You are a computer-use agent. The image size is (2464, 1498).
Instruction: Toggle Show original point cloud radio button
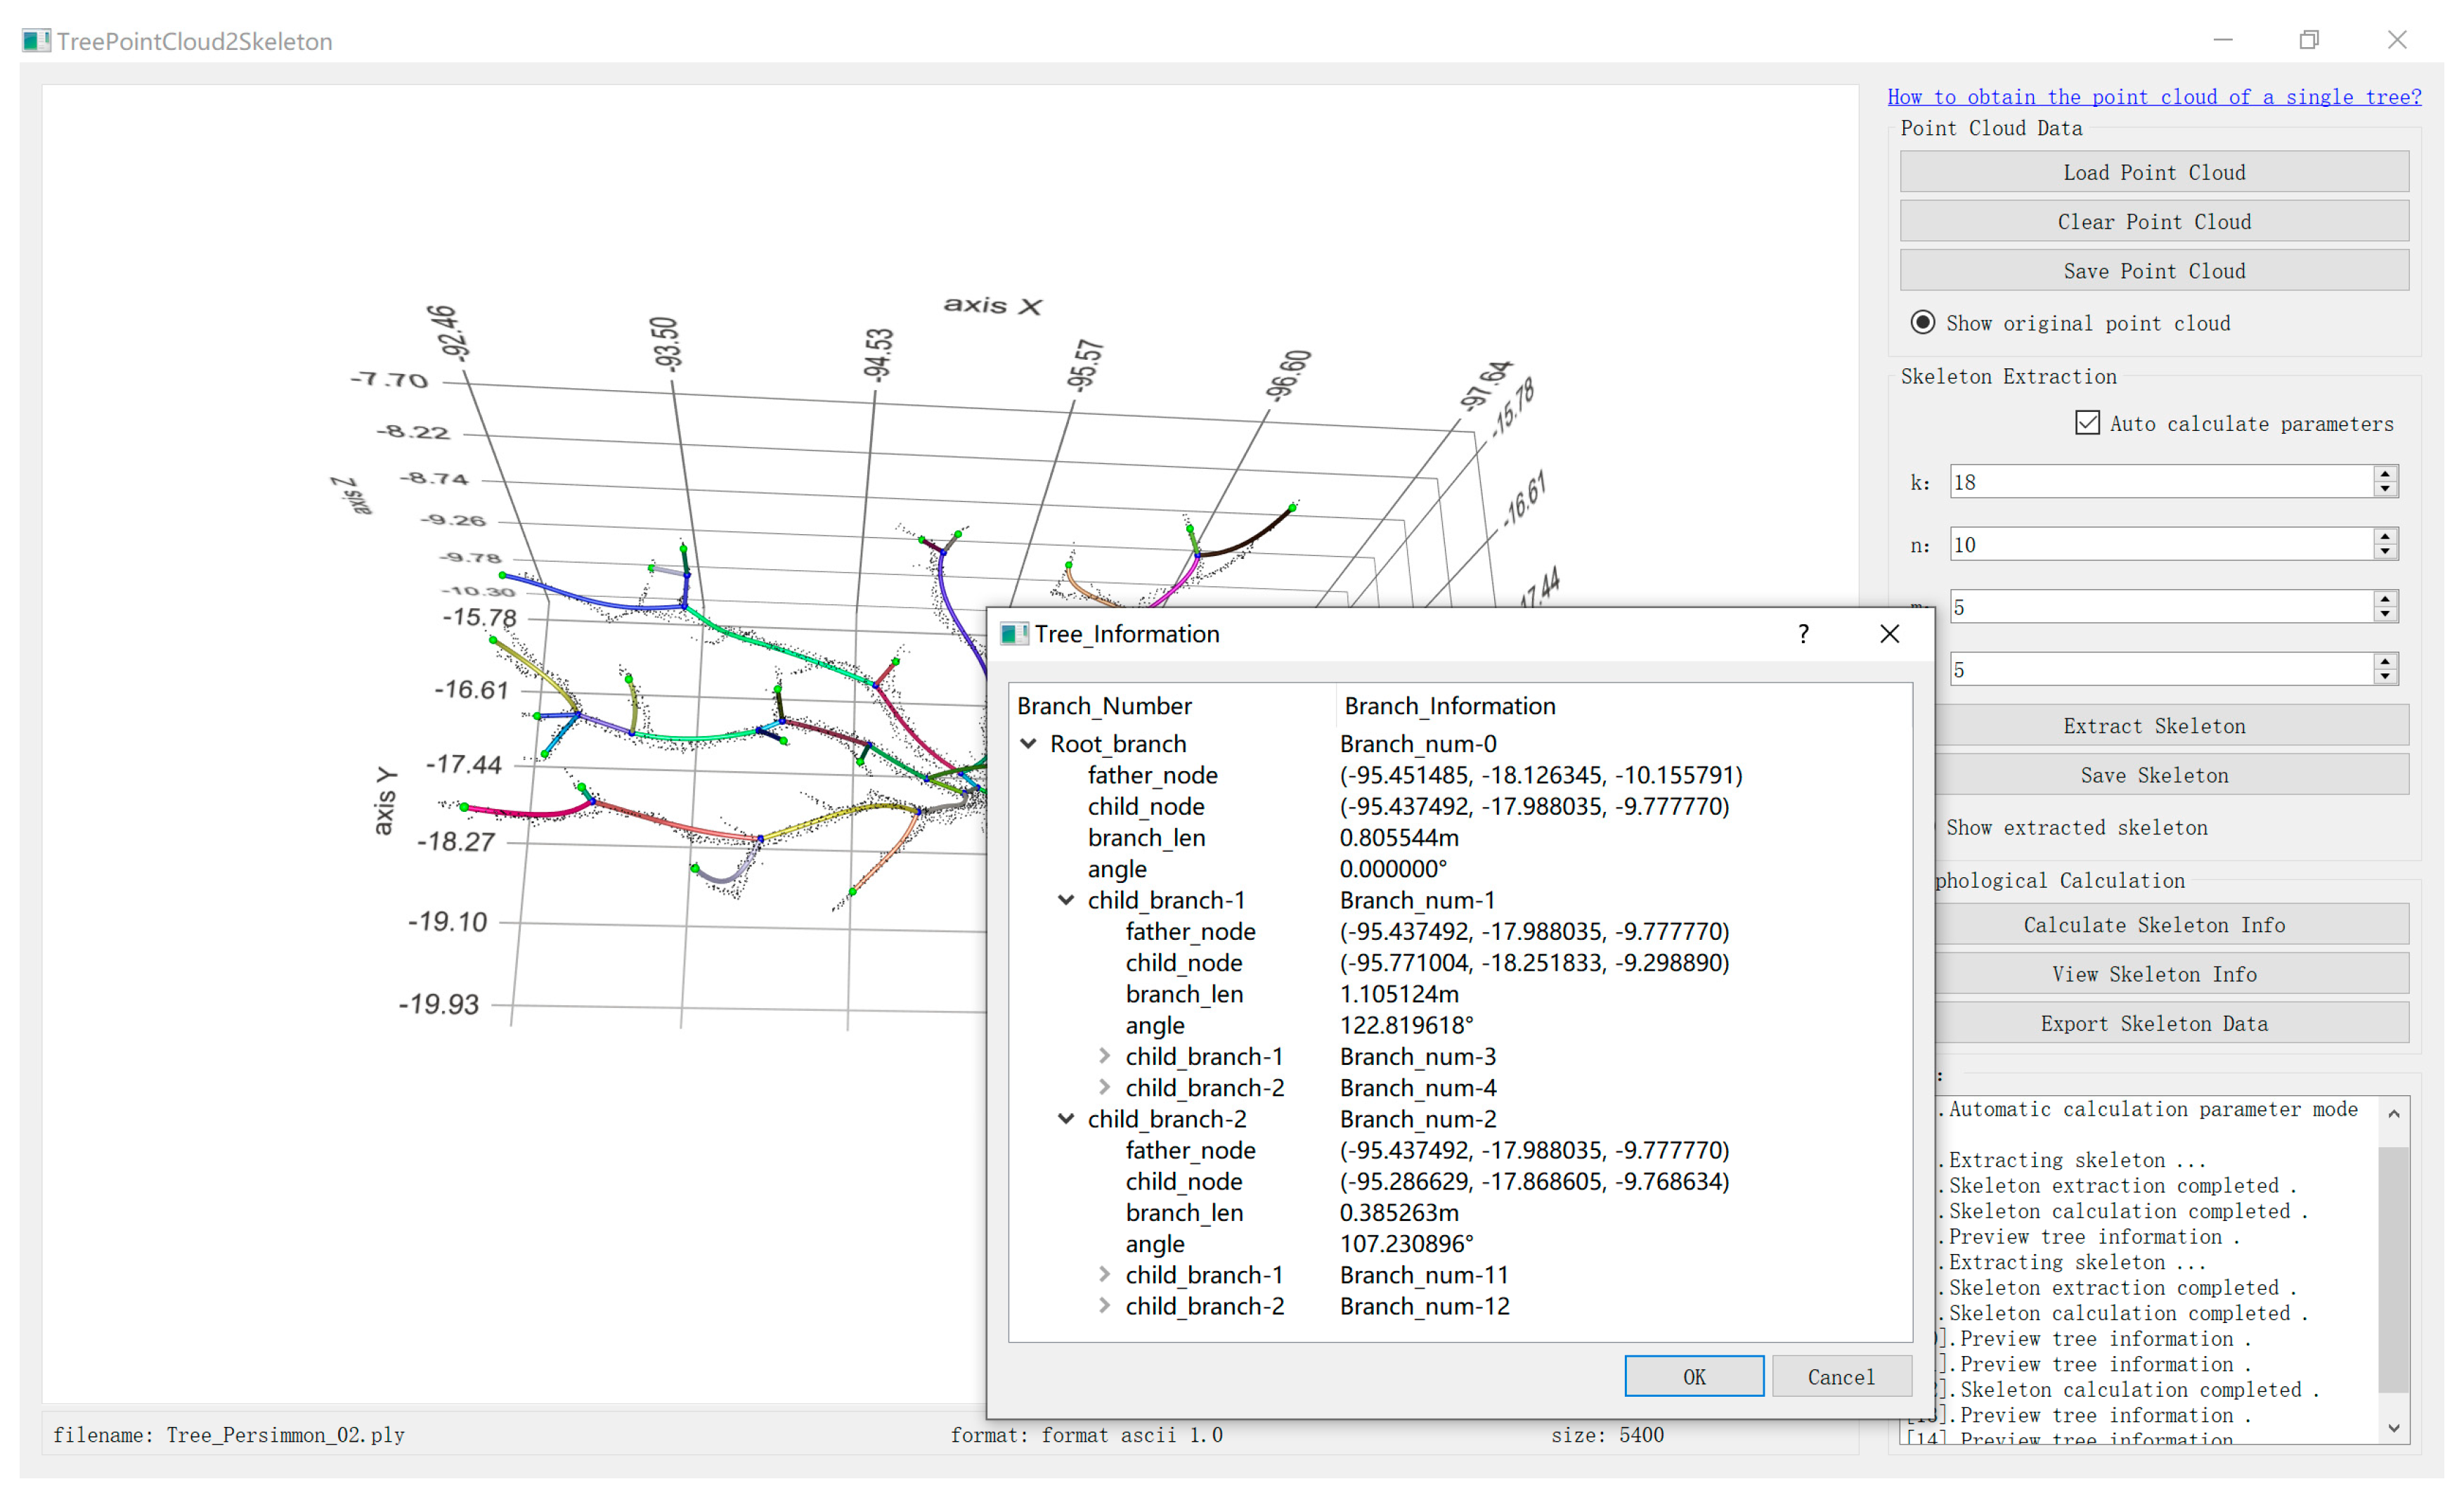[x=1922, y=323]
